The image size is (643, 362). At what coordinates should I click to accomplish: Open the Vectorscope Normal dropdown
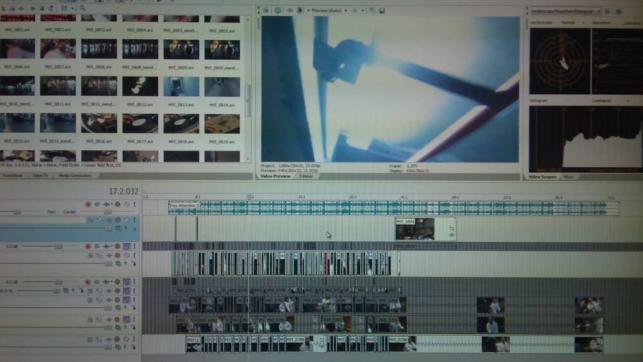pos(572,23)
